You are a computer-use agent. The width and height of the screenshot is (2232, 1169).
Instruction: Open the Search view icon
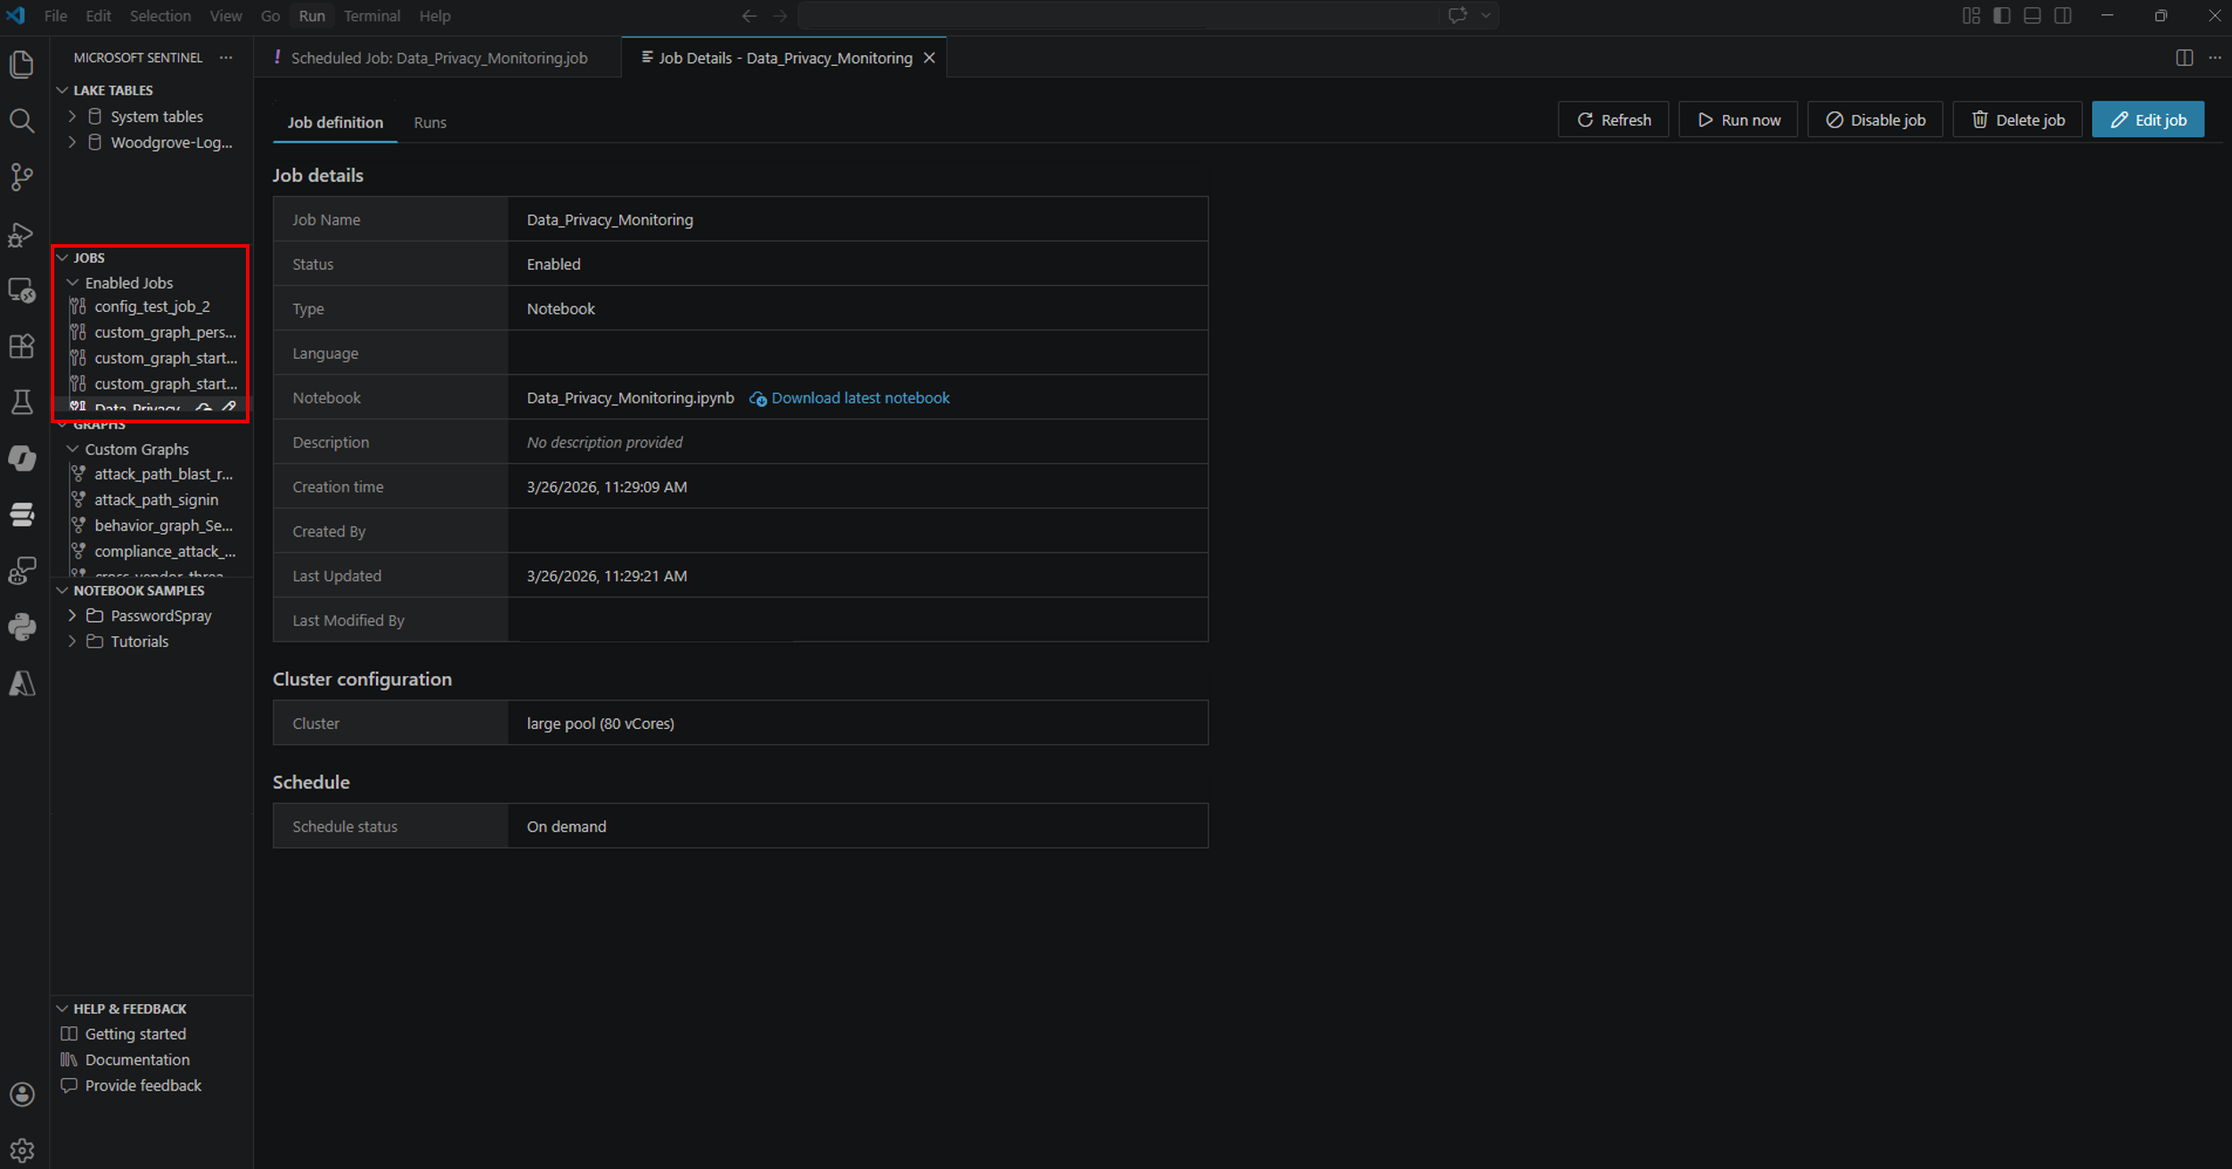(x=22, y=120)
